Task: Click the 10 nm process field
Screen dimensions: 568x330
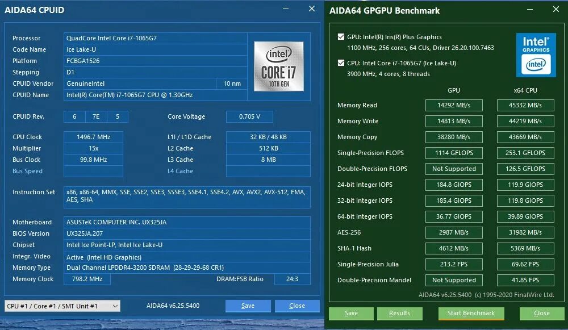Action: point(232,83)
